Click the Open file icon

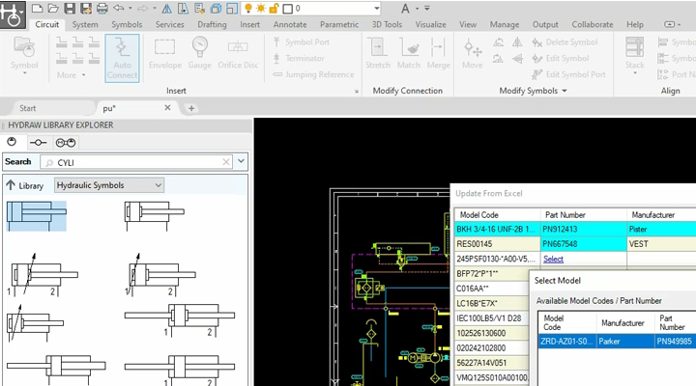(x=53, y=8)
